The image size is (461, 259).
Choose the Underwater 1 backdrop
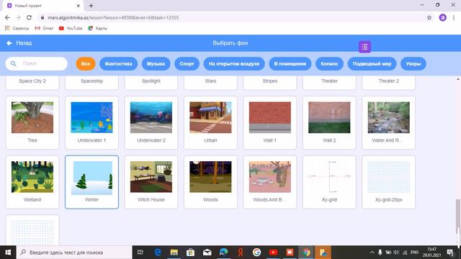(91, 123)
